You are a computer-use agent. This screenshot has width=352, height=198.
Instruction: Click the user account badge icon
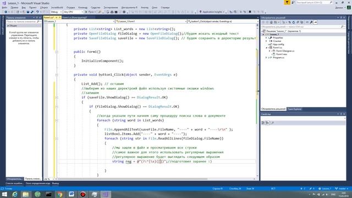point(349,7)
